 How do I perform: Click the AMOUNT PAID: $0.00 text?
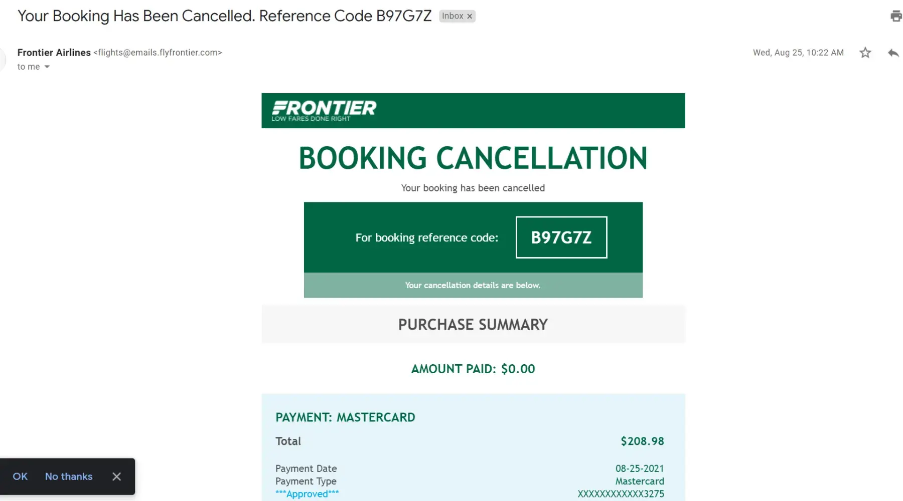[x=473, y=369]
